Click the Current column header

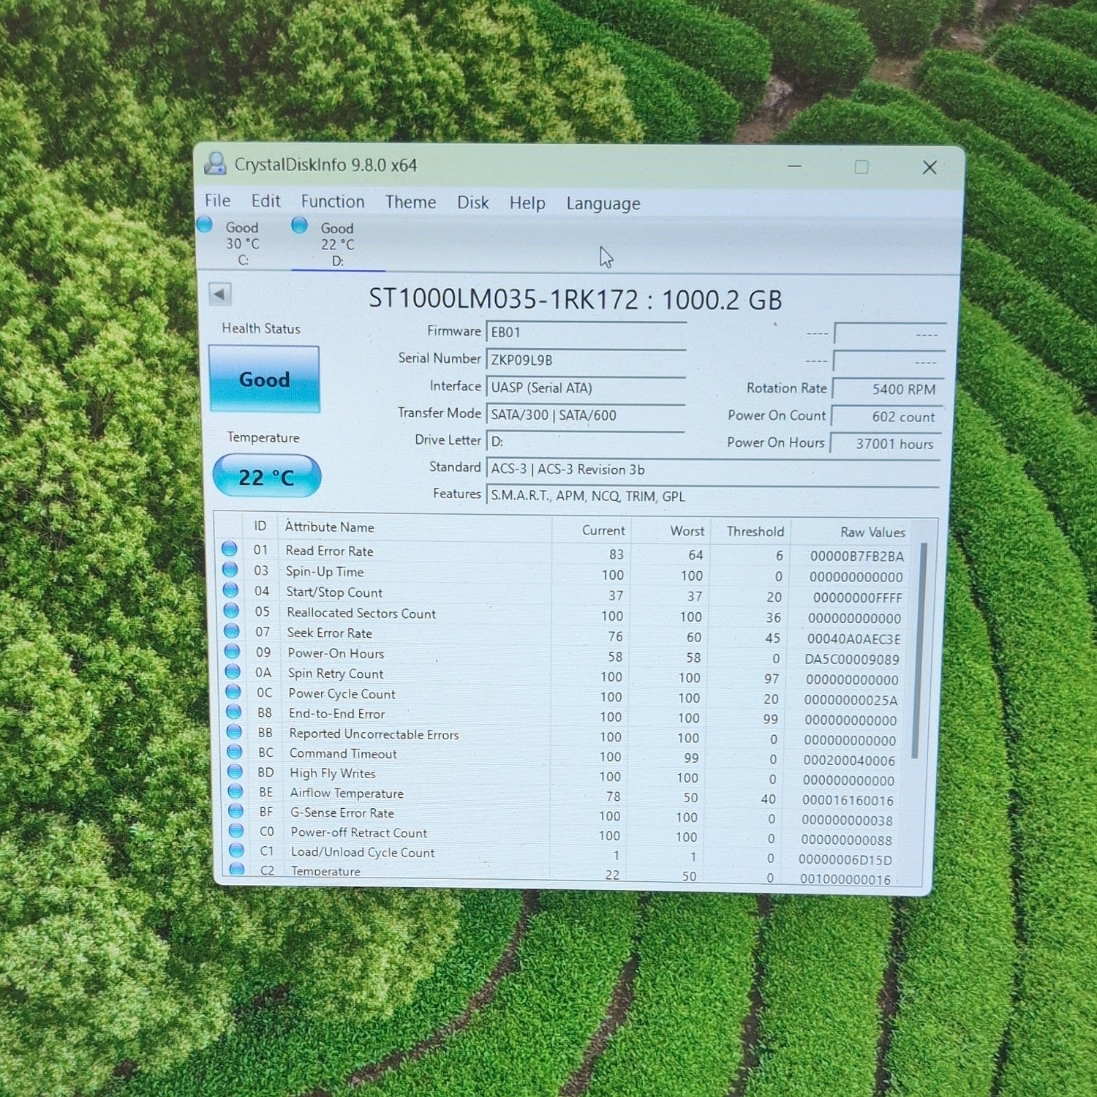click(x=592, y=530)
